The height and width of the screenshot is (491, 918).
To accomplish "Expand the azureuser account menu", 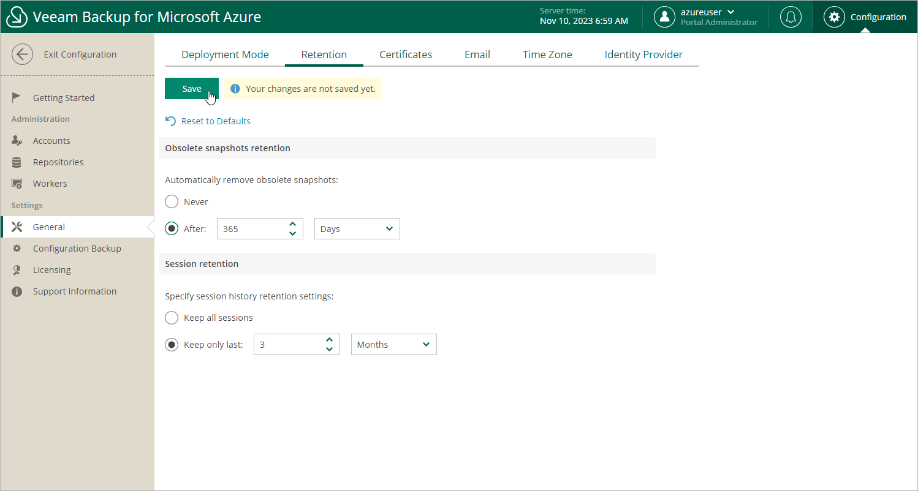I will (707, 12).
